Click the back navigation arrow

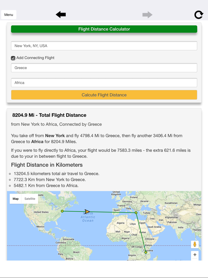pos(60,14)
